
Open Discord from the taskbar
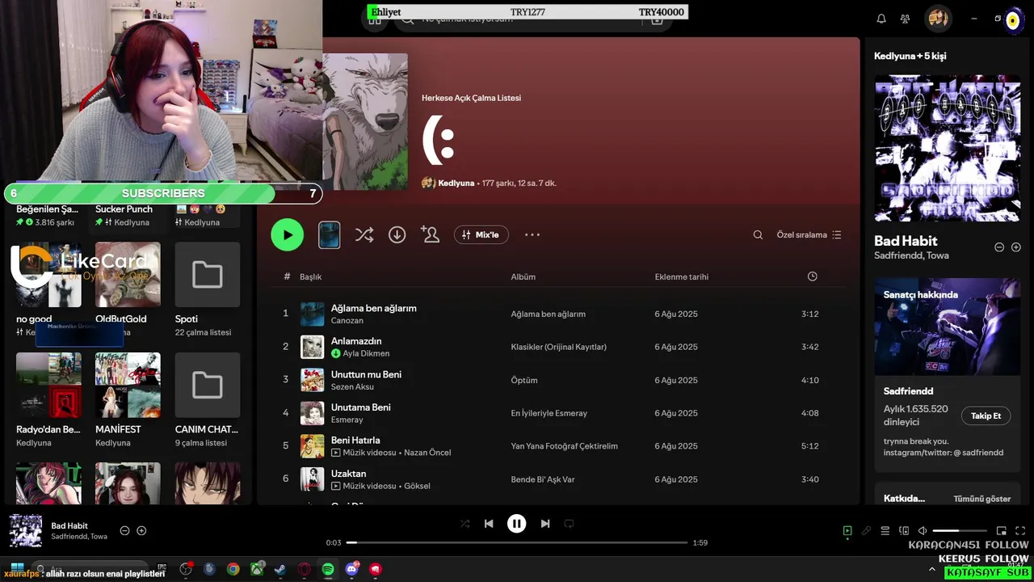click(351, 569)
